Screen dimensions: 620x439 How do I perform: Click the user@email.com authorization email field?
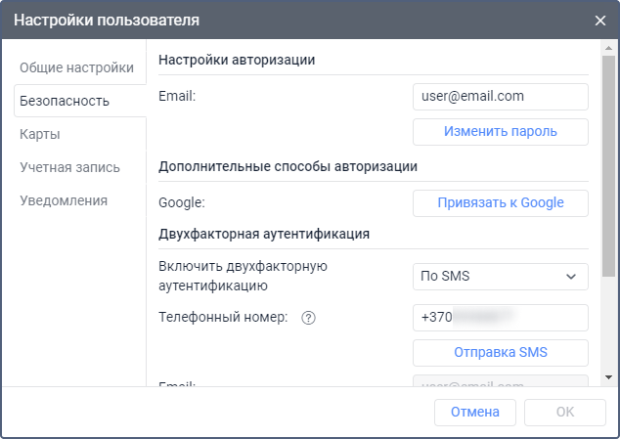point(500,96)
